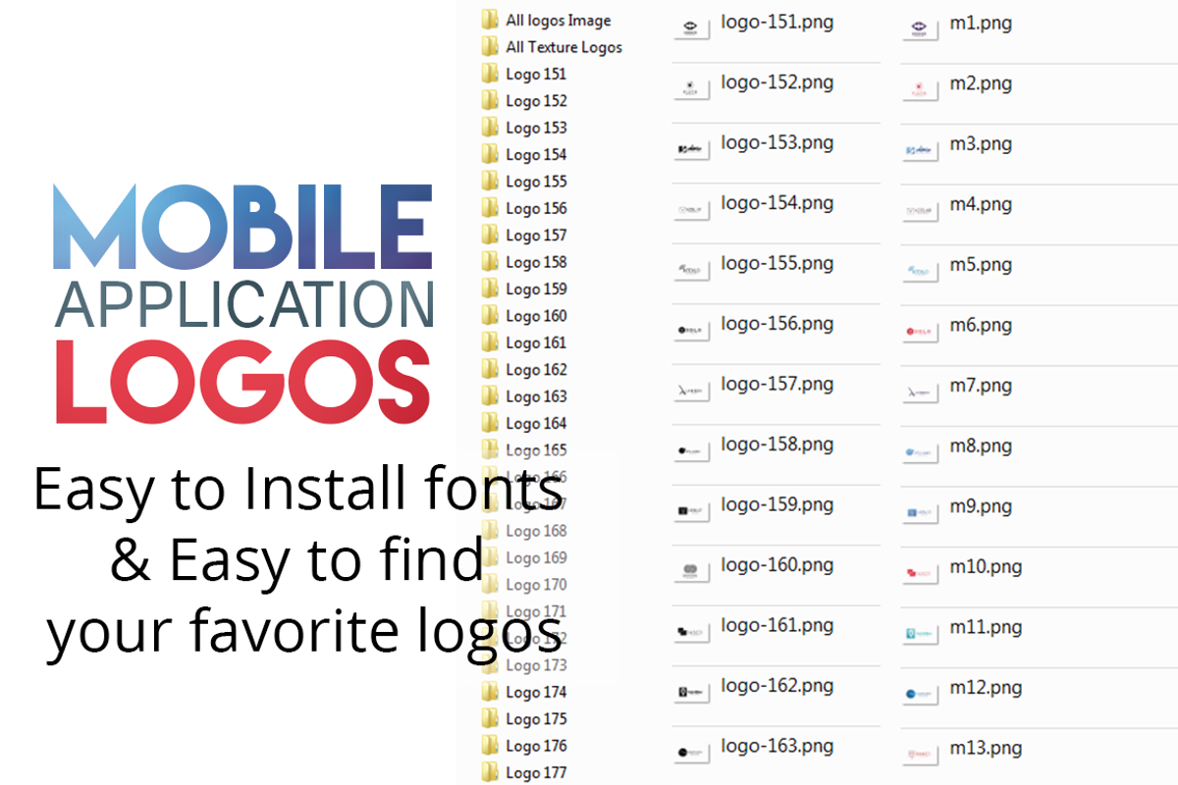Click the m12.png thumbnail

920,694
